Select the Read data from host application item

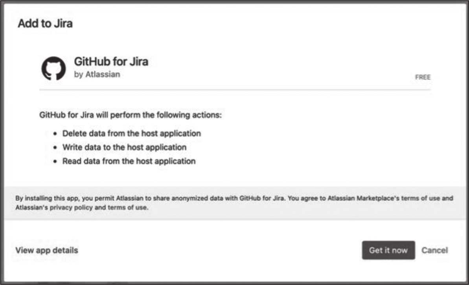[x=129, y=161]
